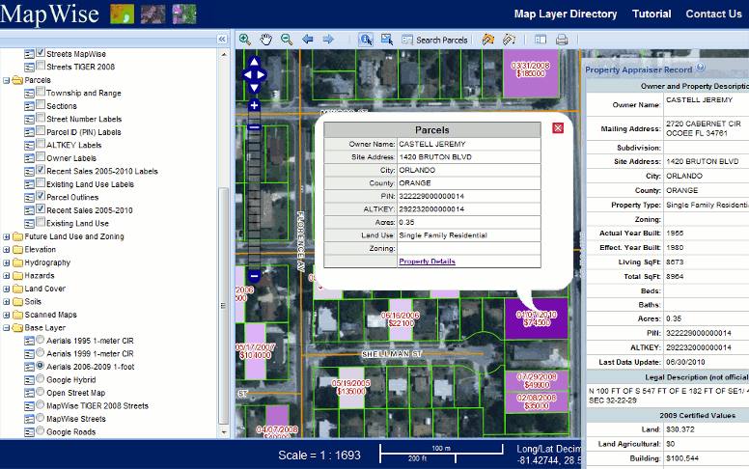
Task: Select the measure area tool
Action: pyautogui.click(x=487, y=40)
